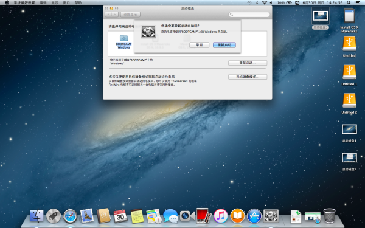Image resolution: width=365 pixels, height=228 pixels.
Task: Open the document icon in the Dock
Action: 296,216
